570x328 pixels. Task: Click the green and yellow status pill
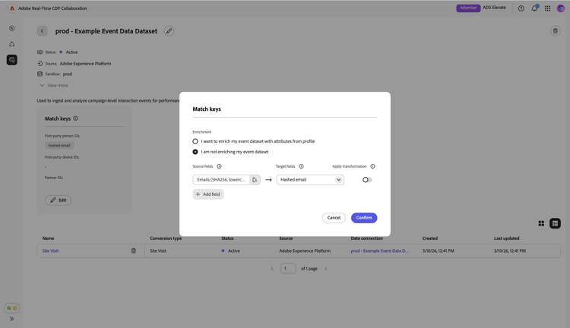(x=11, y=308)
